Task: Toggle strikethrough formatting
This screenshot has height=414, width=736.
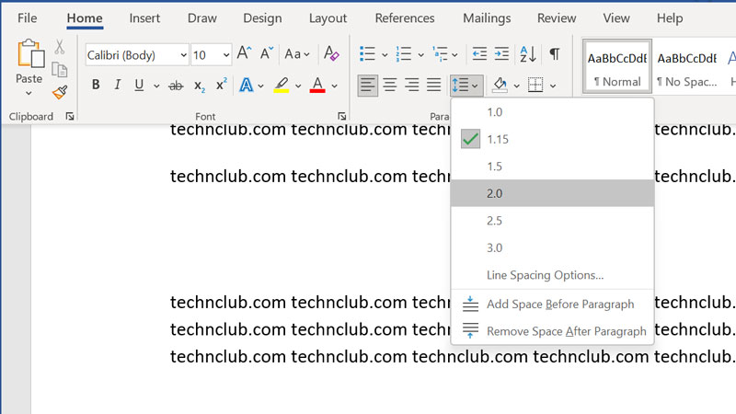Action: point(176,86)
